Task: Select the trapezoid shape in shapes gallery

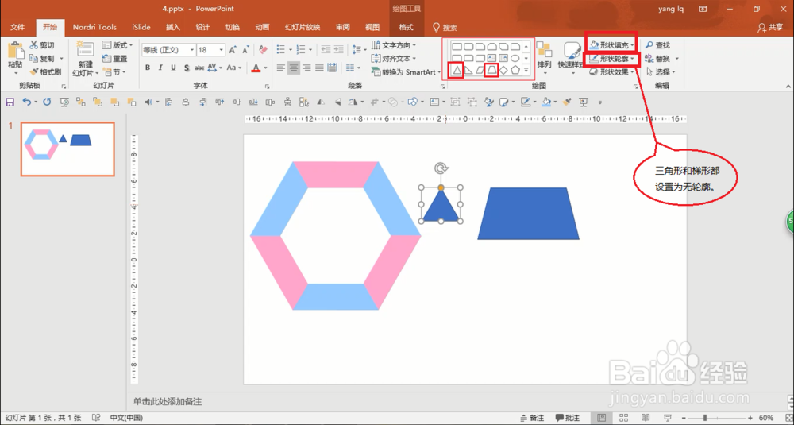Action: pyautogui.click(x=491, y=70)
